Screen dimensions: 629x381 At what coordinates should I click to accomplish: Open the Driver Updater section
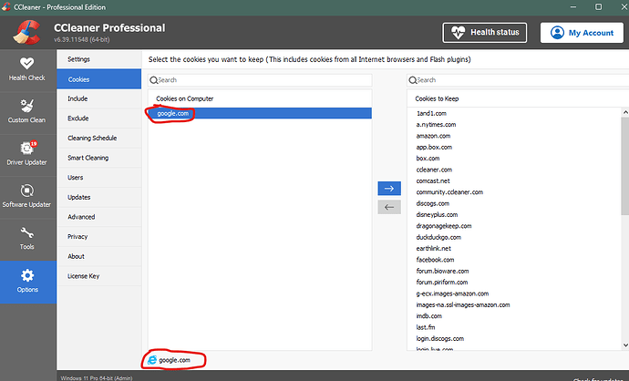coord(27,154)
